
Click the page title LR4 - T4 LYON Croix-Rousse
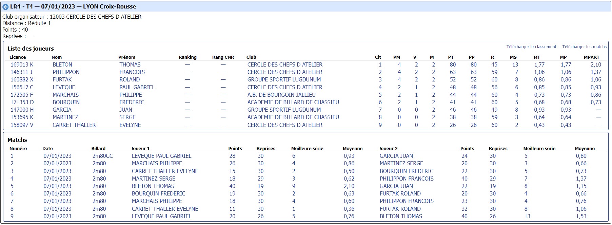73,6
